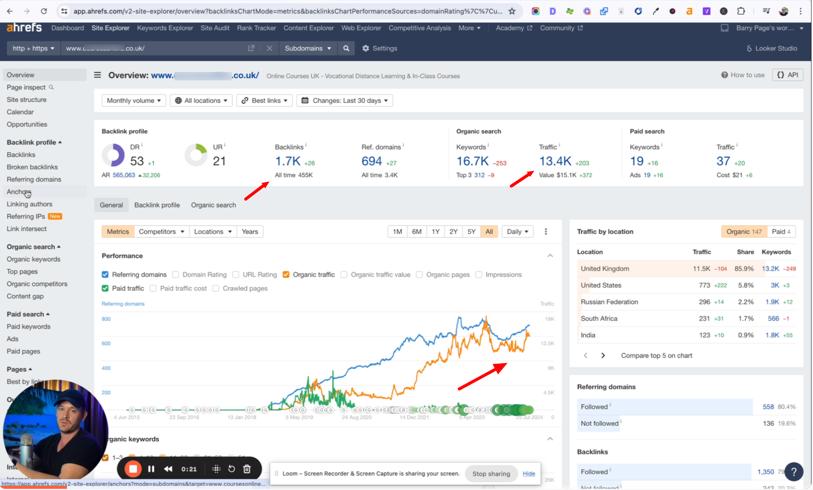This screenshot has height=490, width=813.
Task: Click the search magnifier button
Action: (x=346, y=48)
